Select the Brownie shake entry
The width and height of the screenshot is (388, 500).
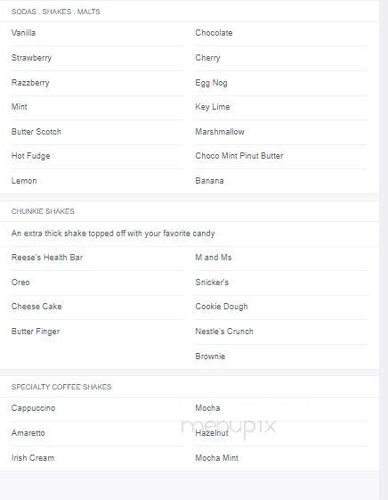[210, 357]
